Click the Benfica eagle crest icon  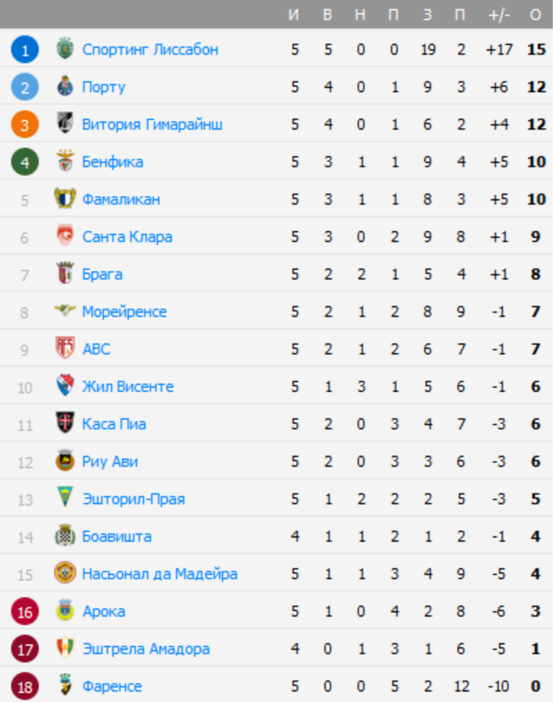pyautogui.click(x=65, y=162)
